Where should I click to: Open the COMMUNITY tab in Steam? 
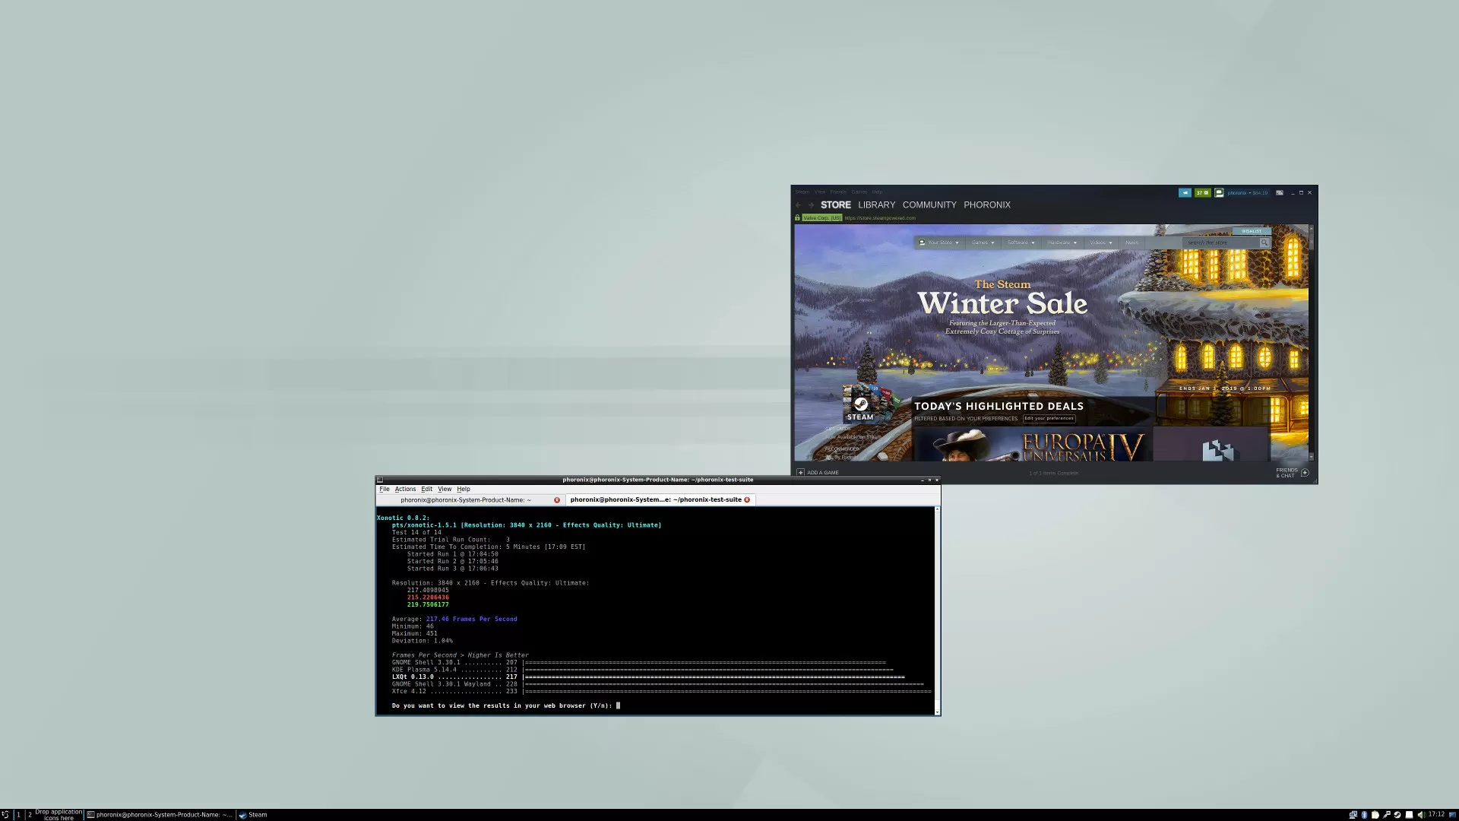[x=929, y=205]
